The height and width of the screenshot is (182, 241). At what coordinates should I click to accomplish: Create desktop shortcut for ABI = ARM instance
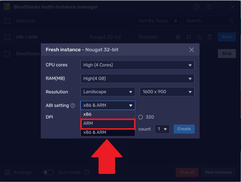(x=188, y=37)
